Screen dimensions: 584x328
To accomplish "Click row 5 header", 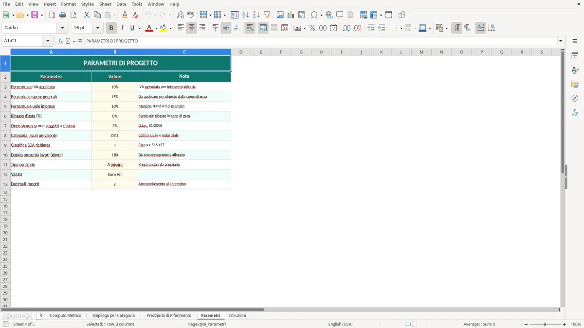I will (x=5, y=106).
